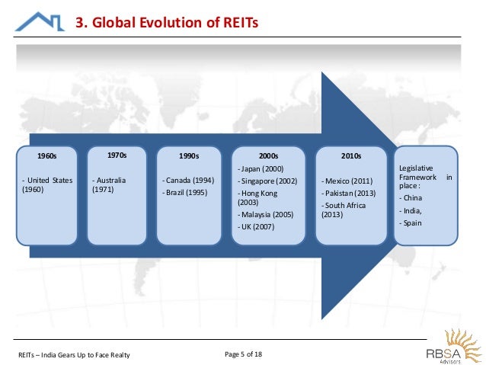
Task: Click the 'Legislative Framework in place' text
Action: click(426, 177)
